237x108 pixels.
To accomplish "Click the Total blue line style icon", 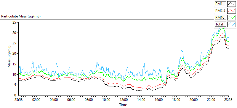I will click(x=232, y=24).
